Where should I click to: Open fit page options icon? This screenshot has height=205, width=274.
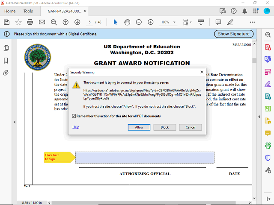coord(186,22)
